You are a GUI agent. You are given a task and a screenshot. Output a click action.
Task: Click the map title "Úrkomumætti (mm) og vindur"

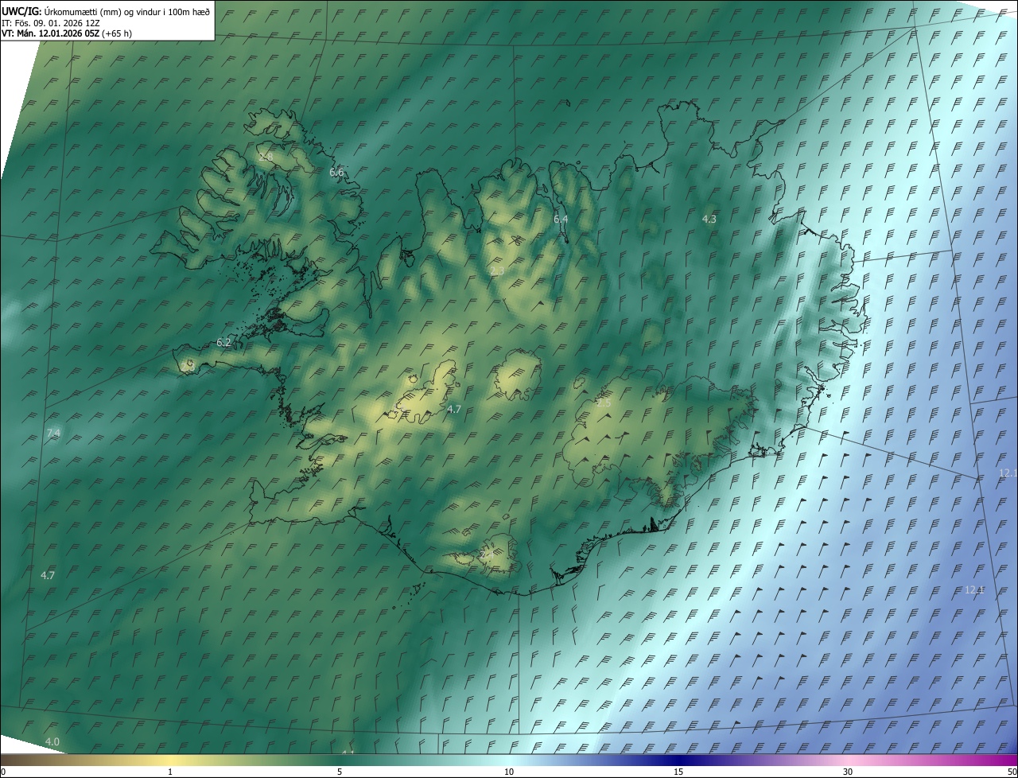[x=103, y=11]
